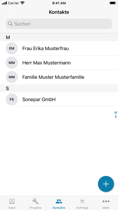Select the Kontakte people icon tab
Viewport: 118px width, 210px height.
tap(59, 201)
